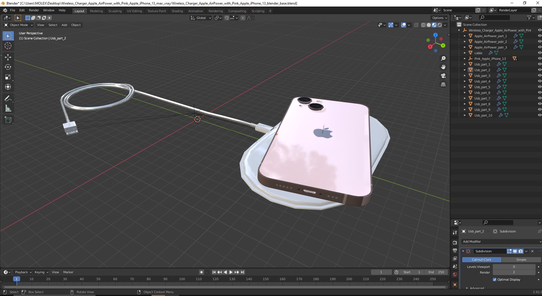
Task: Open the Global transform orientation dropdown
Action: (x=201, y=18)
